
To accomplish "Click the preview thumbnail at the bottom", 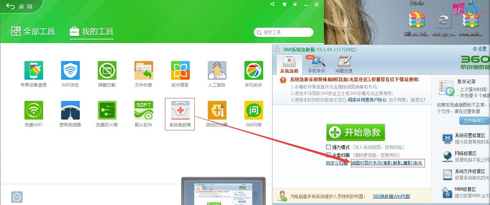I will (x=223, y=191).
